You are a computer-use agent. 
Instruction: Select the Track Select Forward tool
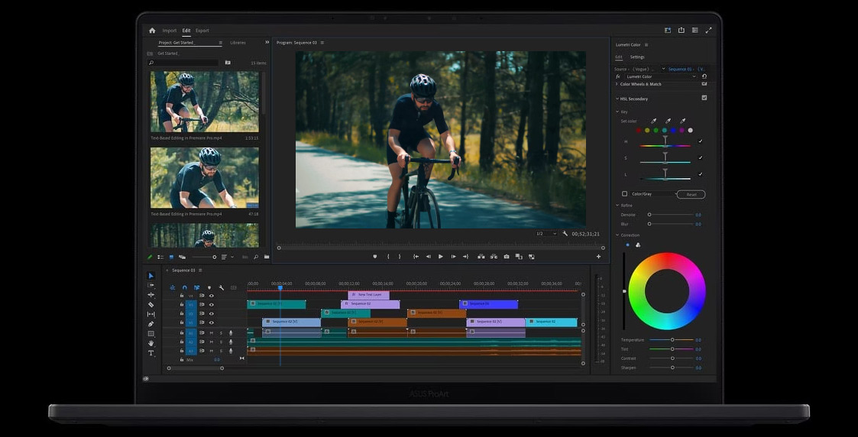(x=151, y=286)
